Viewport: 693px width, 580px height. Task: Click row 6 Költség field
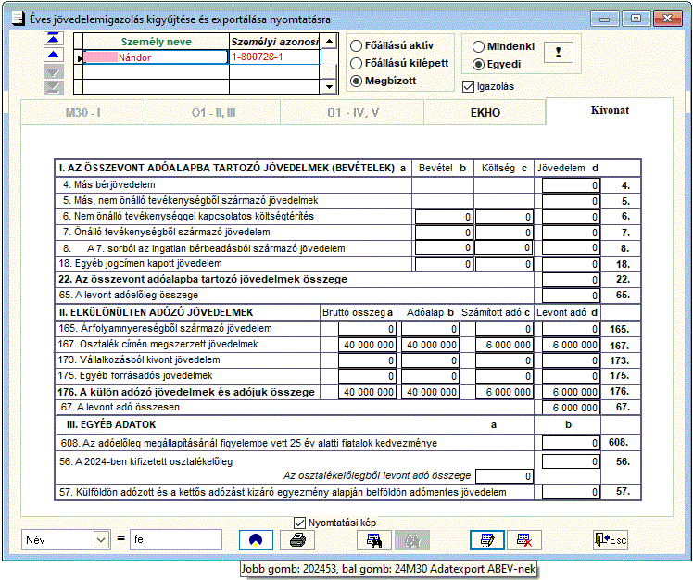coord(504,217)
